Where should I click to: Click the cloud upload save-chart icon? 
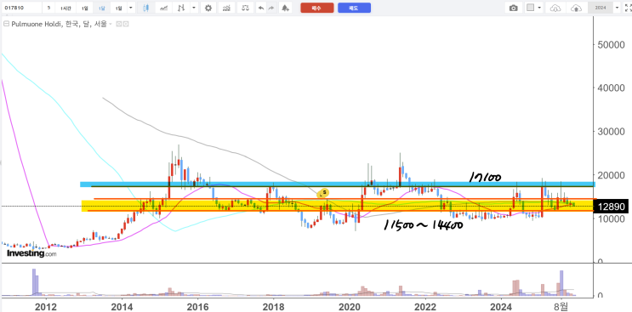[577, 8]
